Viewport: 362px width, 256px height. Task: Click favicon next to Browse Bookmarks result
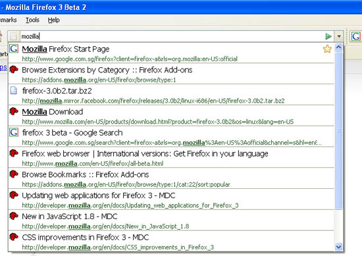[x=14, y=174]
